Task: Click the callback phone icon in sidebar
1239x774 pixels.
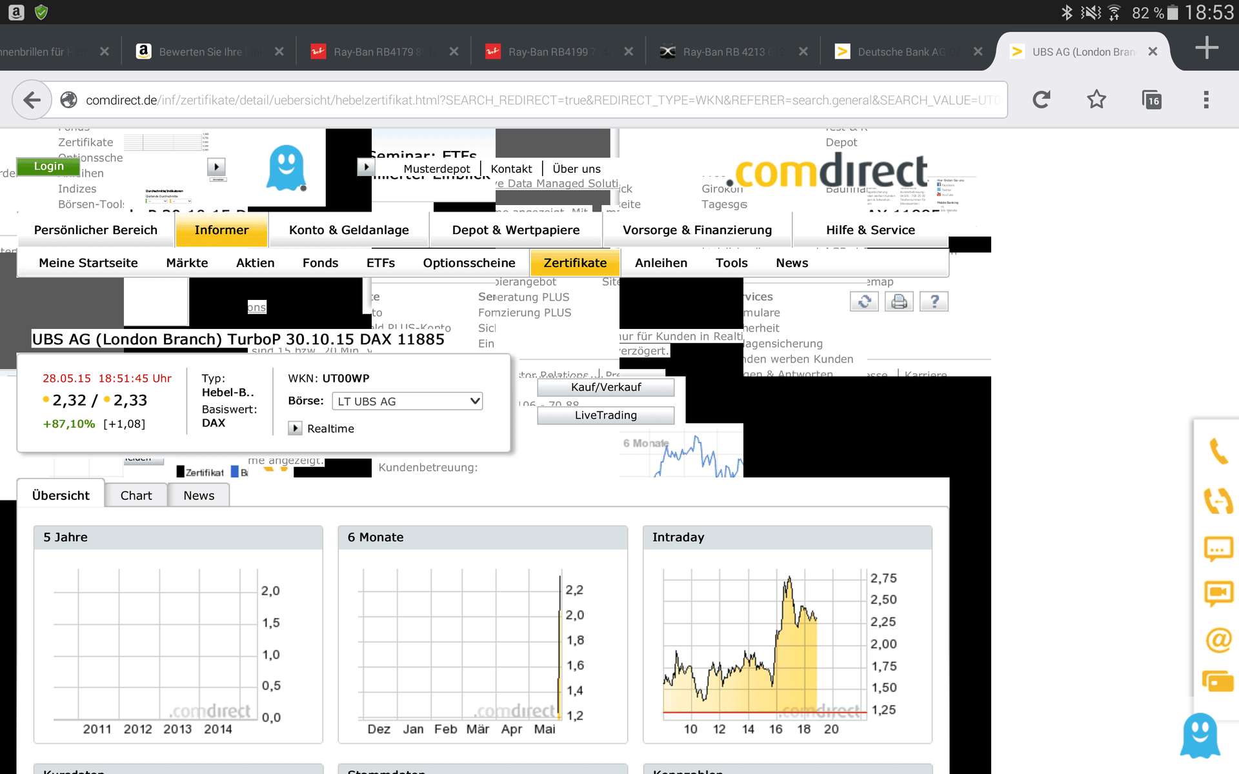Action: coord(1218,501)
